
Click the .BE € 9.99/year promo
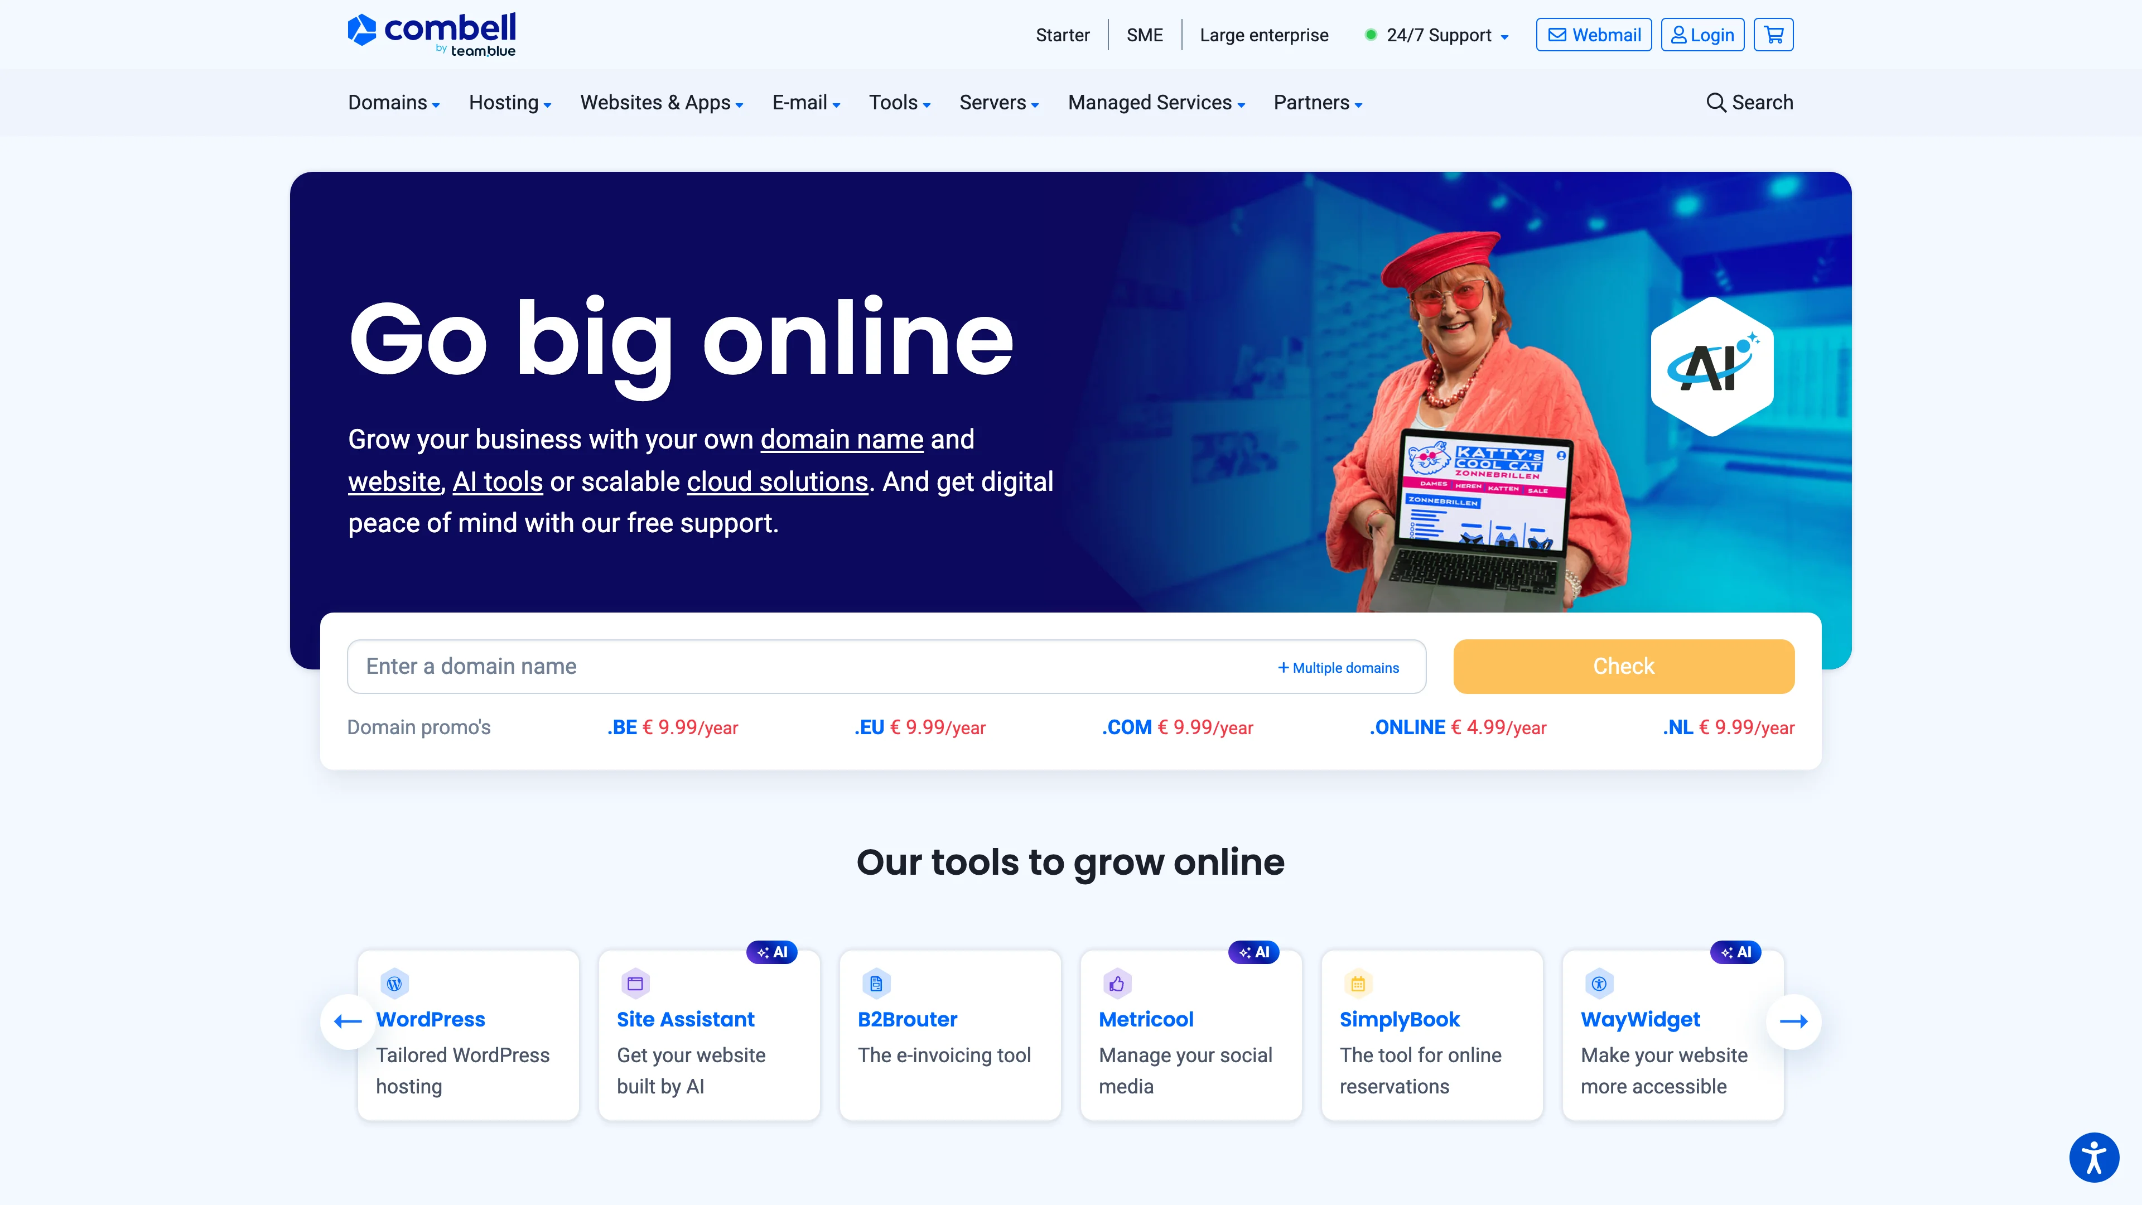[673, 727]
